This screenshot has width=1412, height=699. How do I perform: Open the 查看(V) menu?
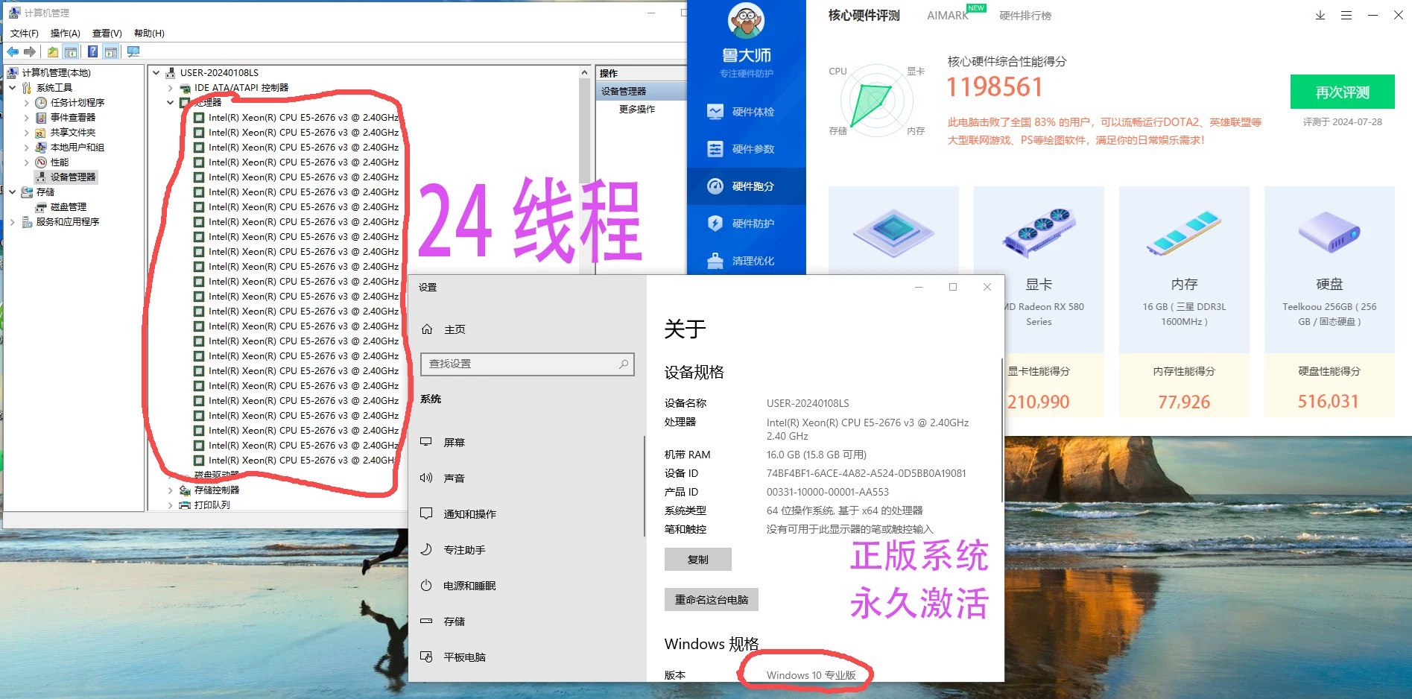coord(106,33)
